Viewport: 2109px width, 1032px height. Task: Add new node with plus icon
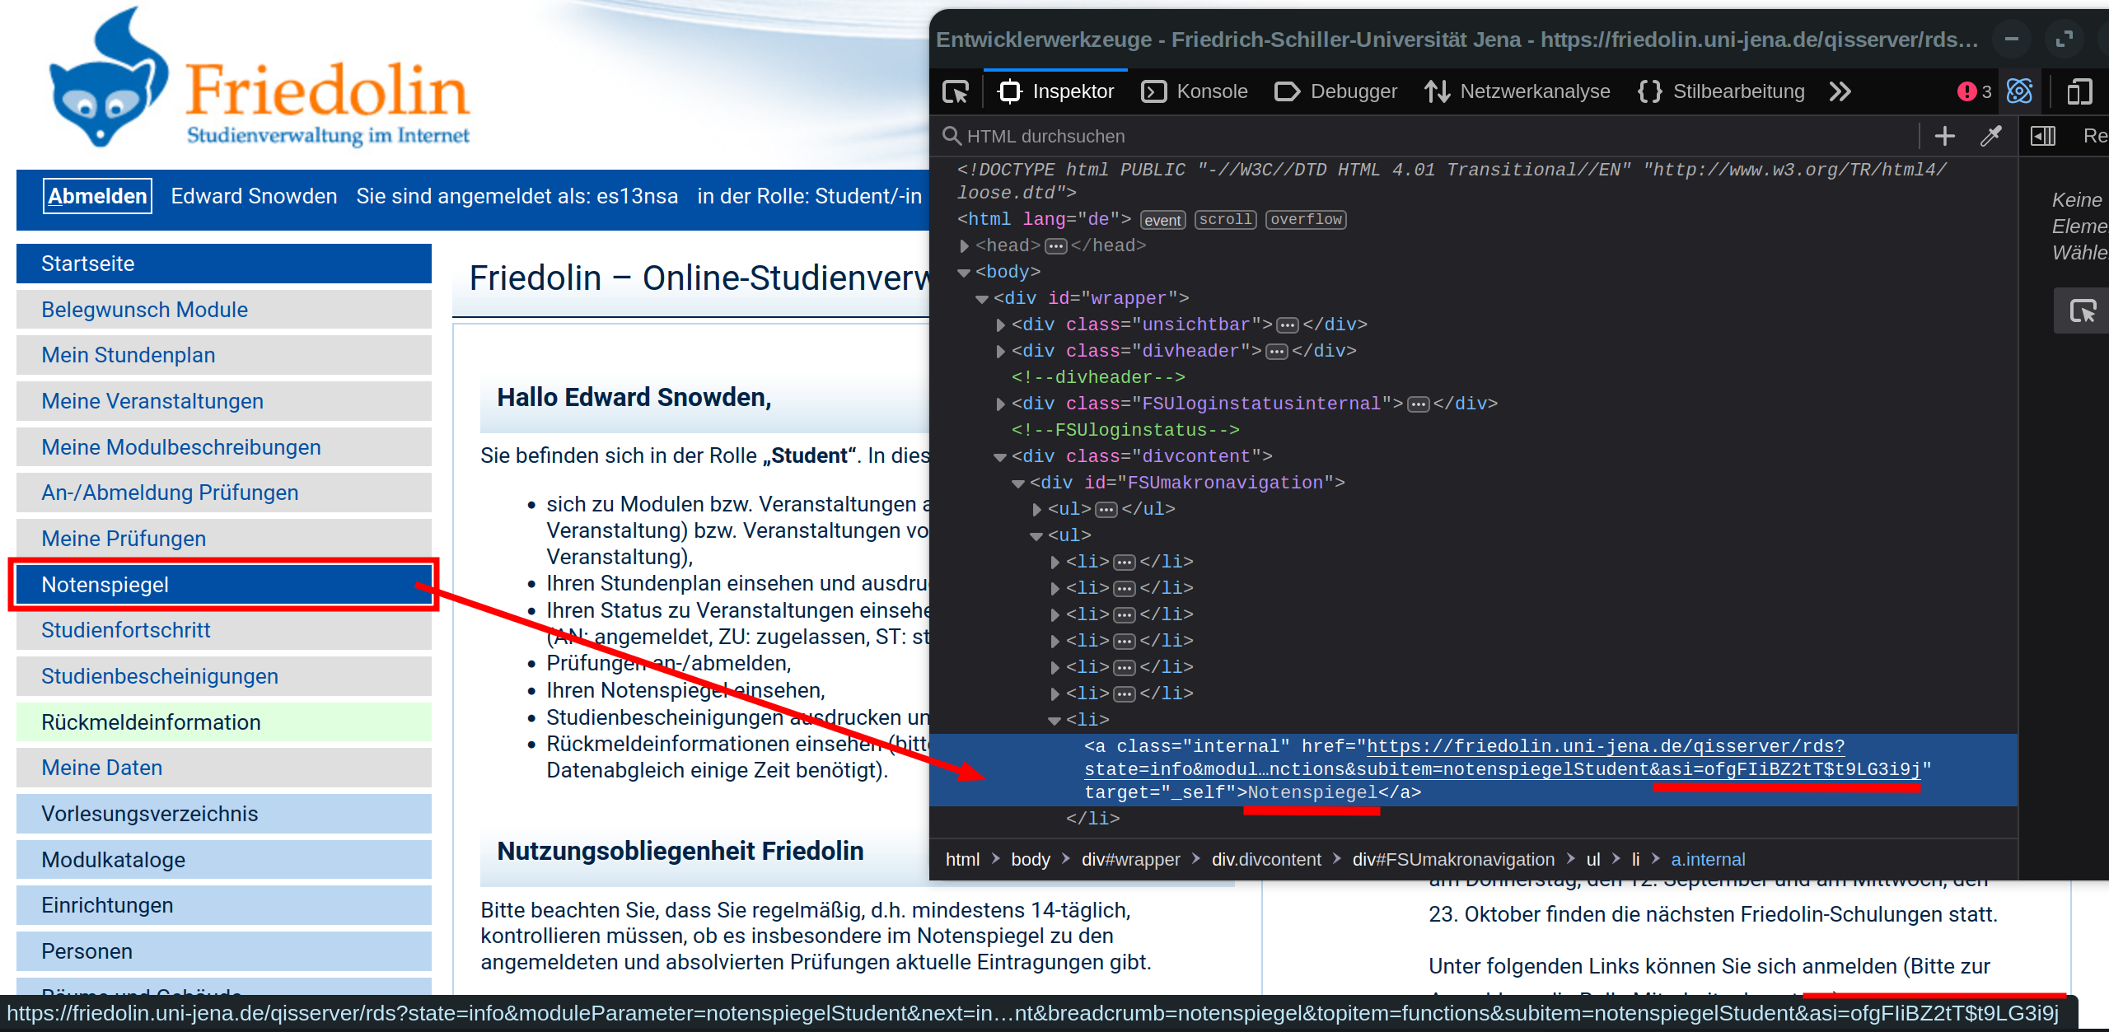1945,136
